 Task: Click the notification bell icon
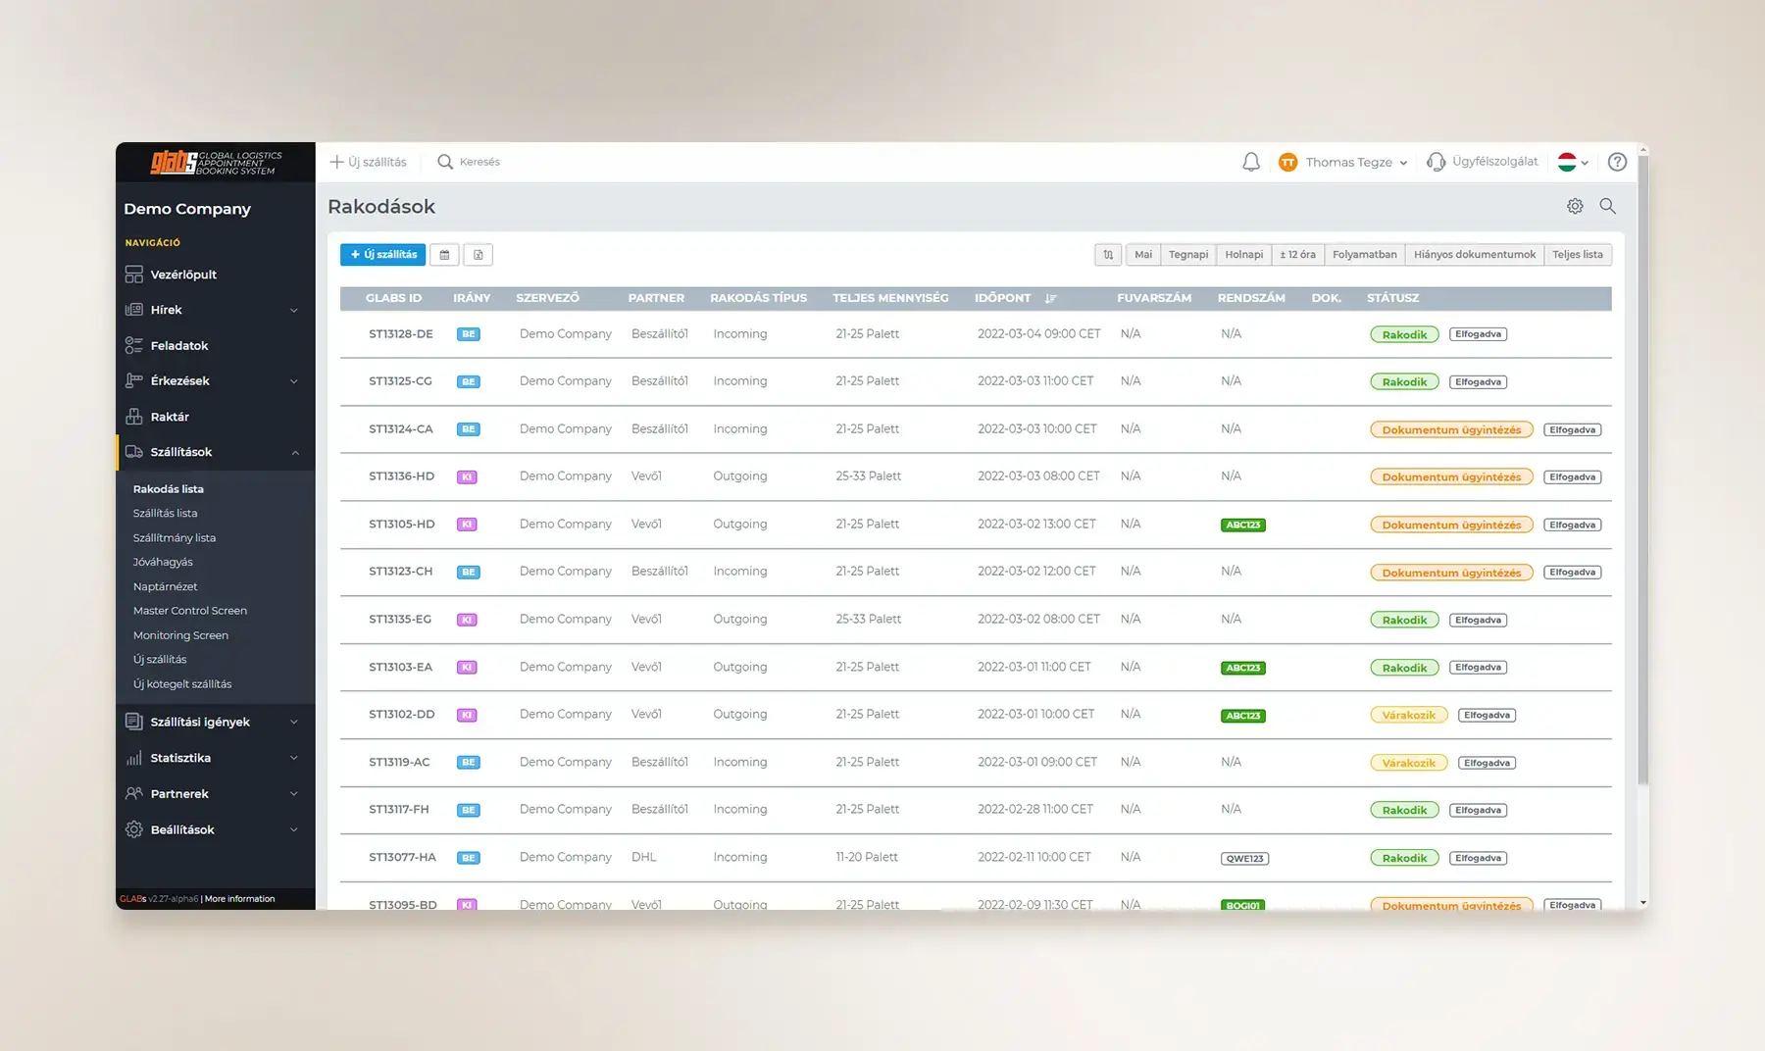click(x=1250, y=162)
